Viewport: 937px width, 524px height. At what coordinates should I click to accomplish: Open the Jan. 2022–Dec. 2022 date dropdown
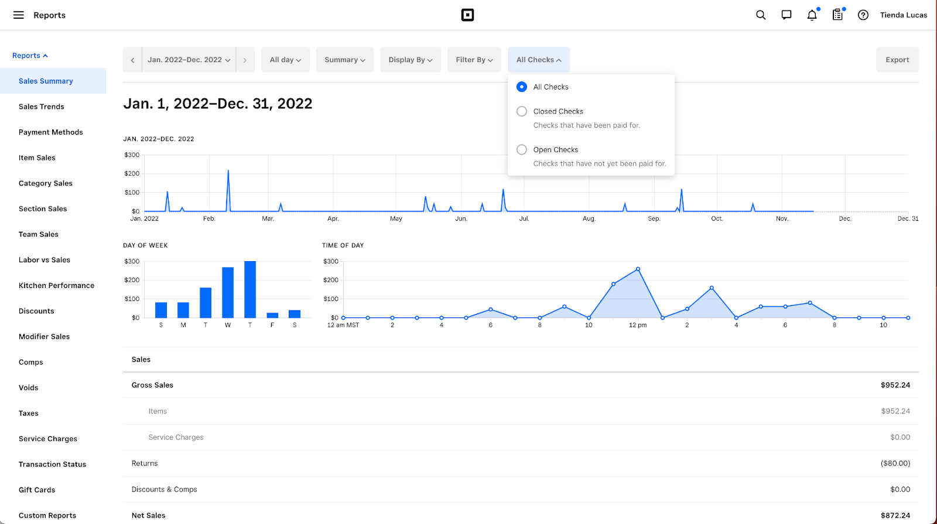(189, 60)
